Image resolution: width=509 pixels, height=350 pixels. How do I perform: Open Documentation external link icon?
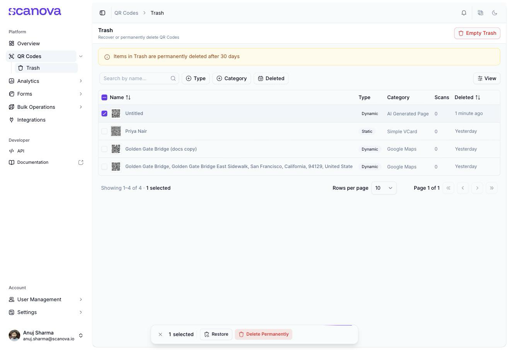[81, 162]
